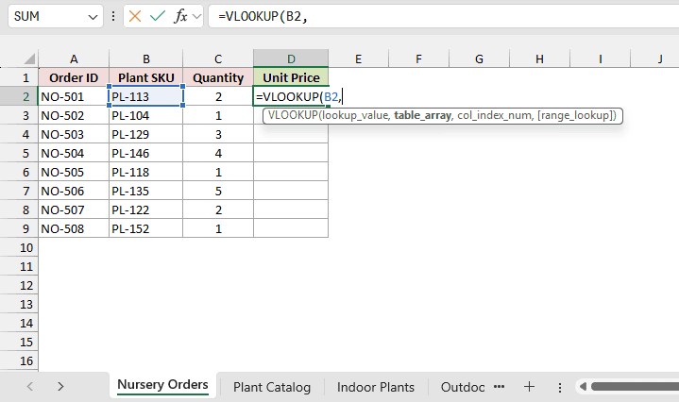Click cell containing PL-113

(146, 96)
